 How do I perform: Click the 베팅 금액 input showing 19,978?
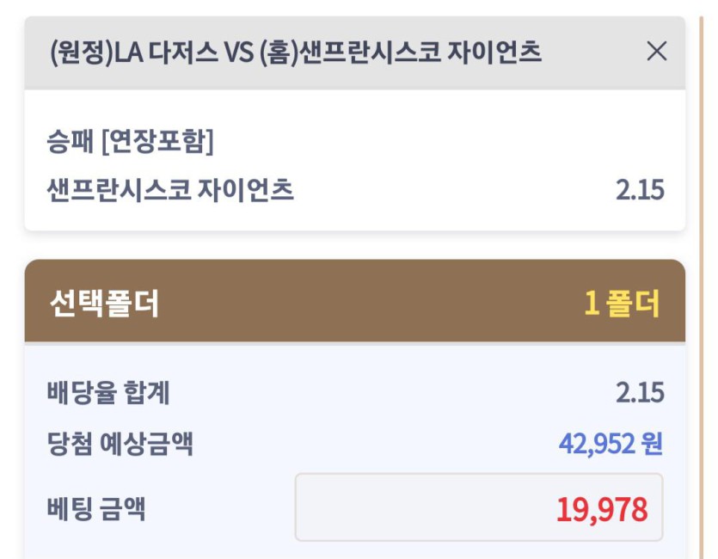click(479, 507)
